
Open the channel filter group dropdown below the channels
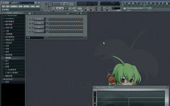pos(35,38)
